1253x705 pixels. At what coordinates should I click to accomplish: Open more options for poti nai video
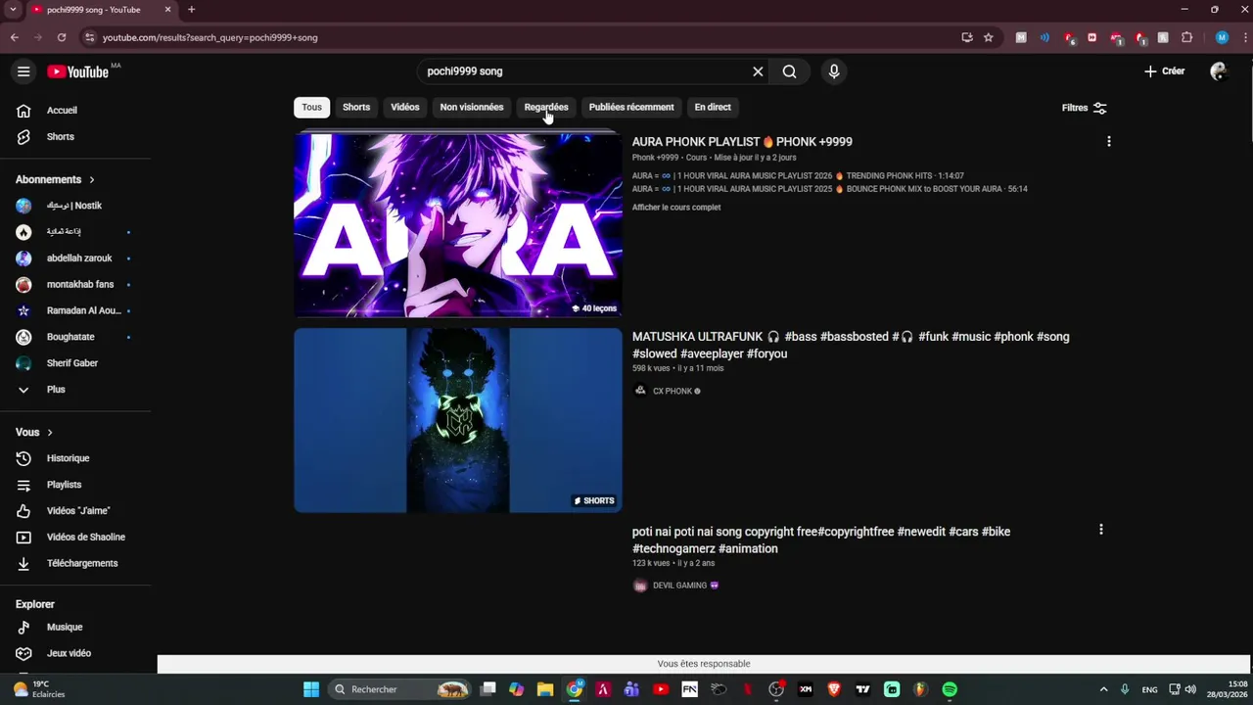1100,530
